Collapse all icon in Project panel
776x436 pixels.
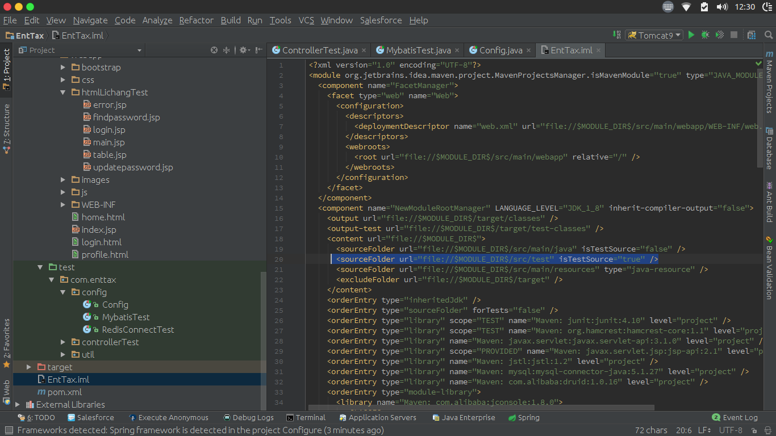point(226,50)
